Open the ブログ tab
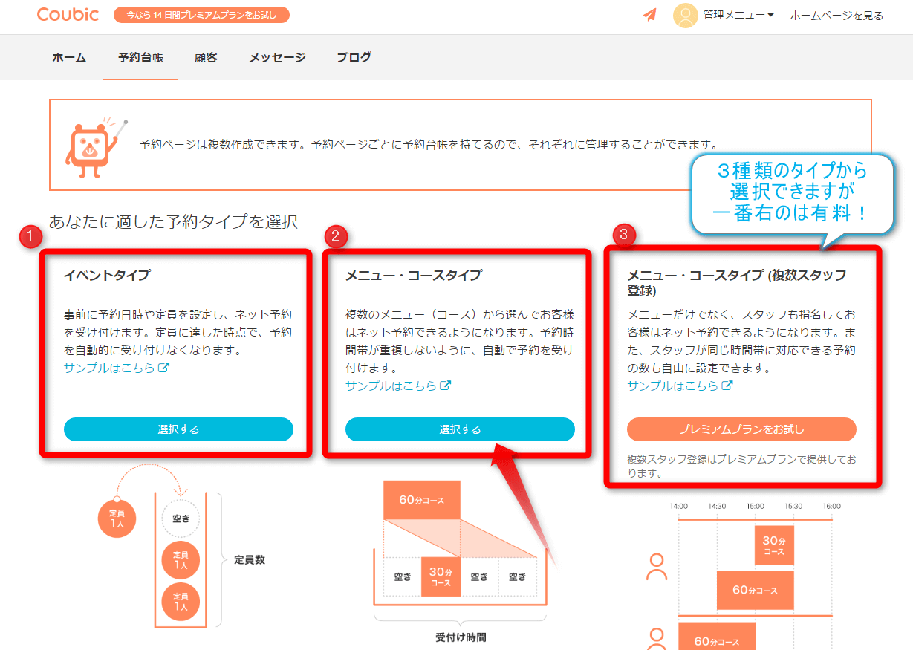The width and height of the screenshot is (913, 650). [x=354, y=57]
